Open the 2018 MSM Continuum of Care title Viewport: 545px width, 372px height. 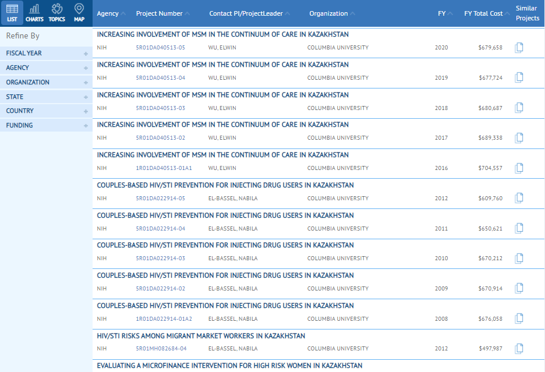223,95
